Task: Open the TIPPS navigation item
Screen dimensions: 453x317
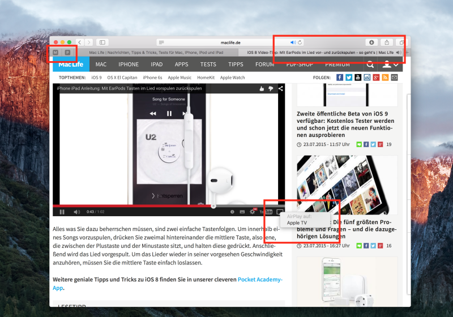Action: [236, 65]
